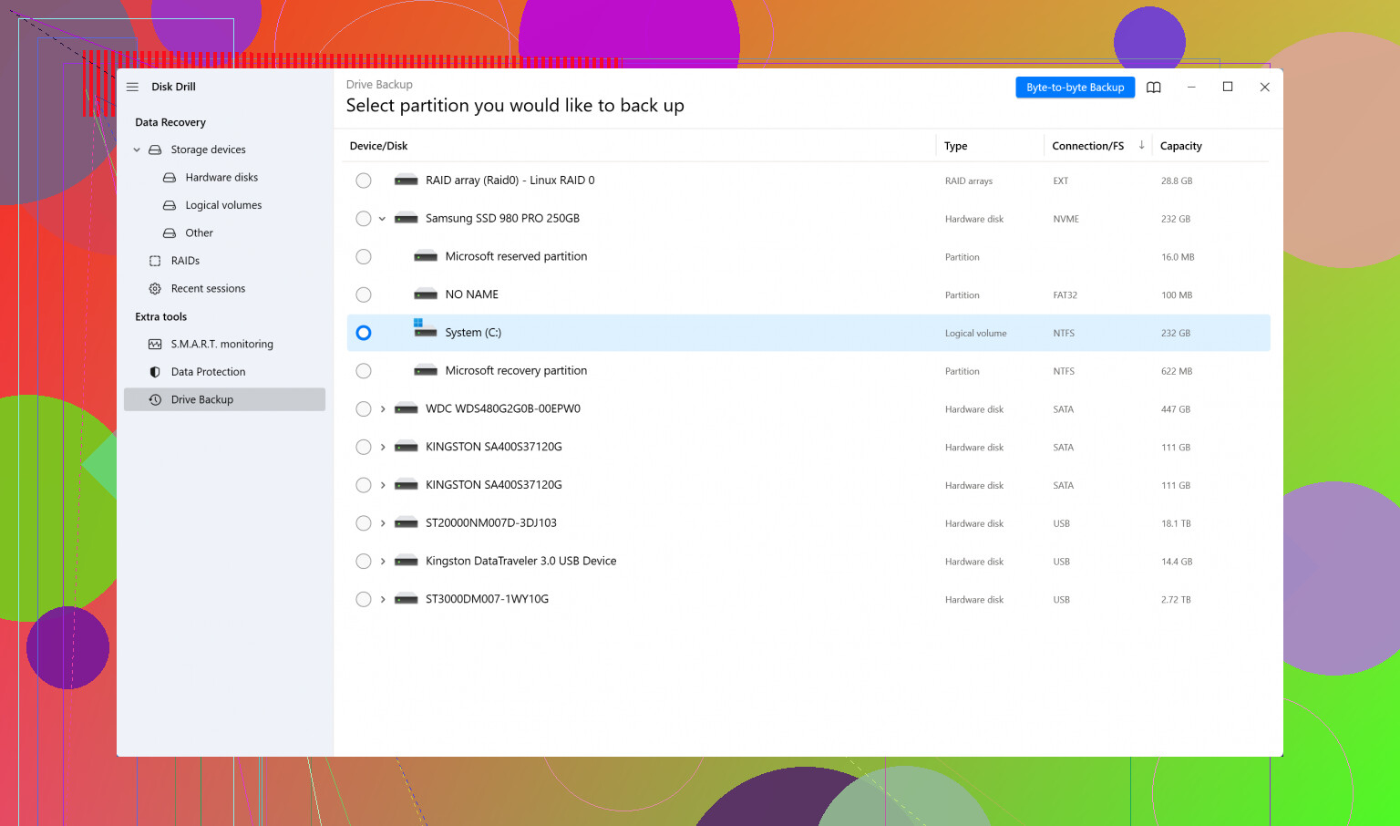This screenshot has height=826, width=1400.
Task: Choose the Kingston DataTraveler 3.0 radio button
Action: click(x=364, y=562)
